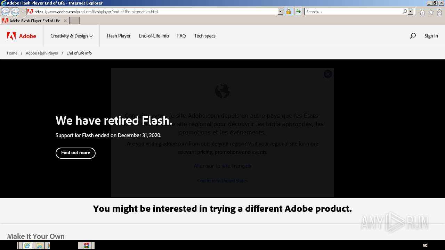Click the IE logo in the title bar
This screenshot has height=250, width=445.
(x=3, y=3)
